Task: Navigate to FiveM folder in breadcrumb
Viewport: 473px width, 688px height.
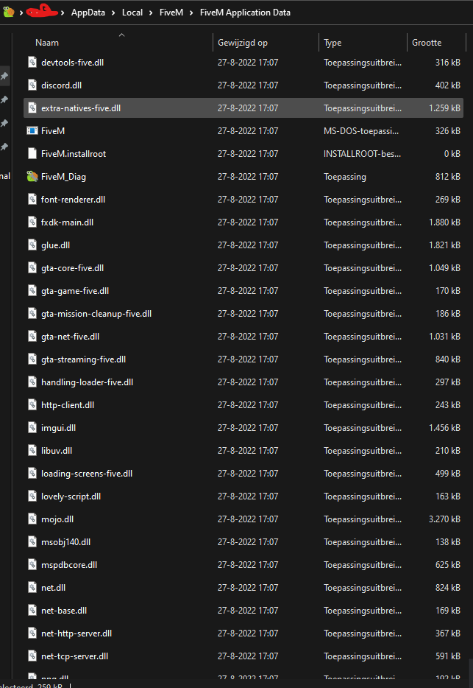Action: click(x=171, y=13)
